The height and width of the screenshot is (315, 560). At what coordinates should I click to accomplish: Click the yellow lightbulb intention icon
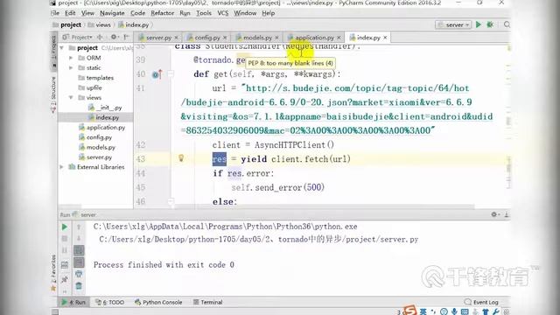[x=181, y=157]
